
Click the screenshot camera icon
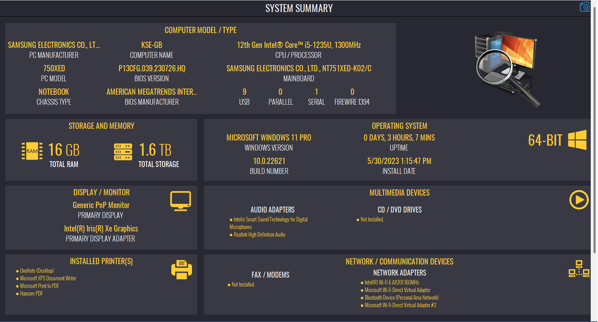(585, 7)
